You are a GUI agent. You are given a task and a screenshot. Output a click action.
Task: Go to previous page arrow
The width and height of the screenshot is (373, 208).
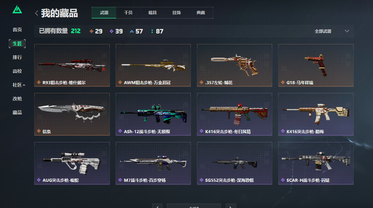click(x=157, y=206)
